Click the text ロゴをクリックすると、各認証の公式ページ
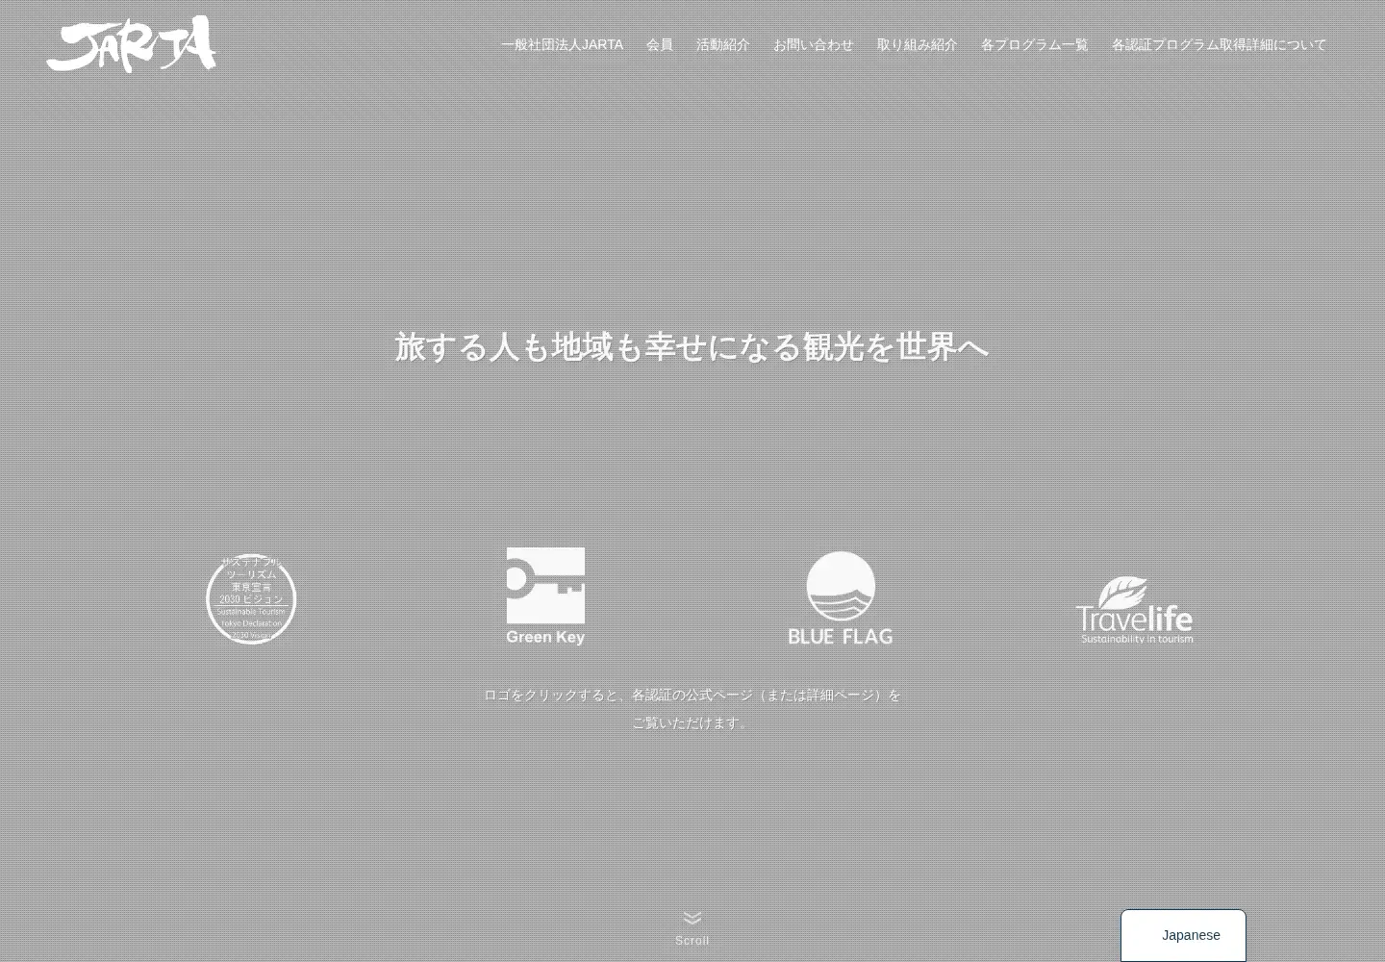The image size is (1385, 962). click(x=618, y=695)
